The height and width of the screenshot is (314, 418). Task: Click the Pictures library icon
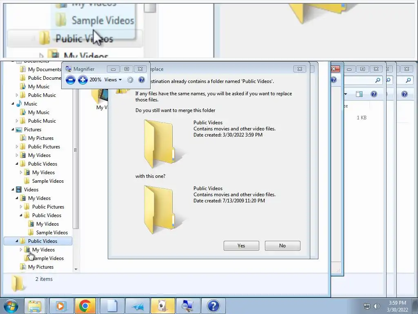click(19, 130)
